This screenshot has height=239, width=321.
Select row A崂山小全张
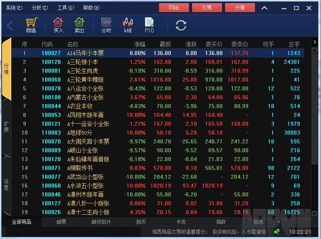click(x=158, y=150)
